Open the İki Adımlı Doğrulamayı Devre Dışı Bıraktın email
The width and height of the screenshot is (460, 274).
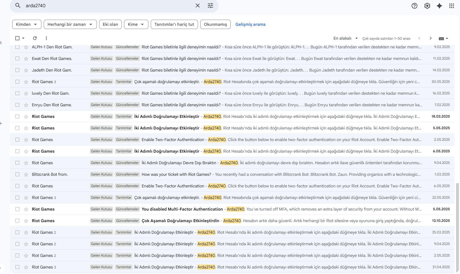point(232,163)
